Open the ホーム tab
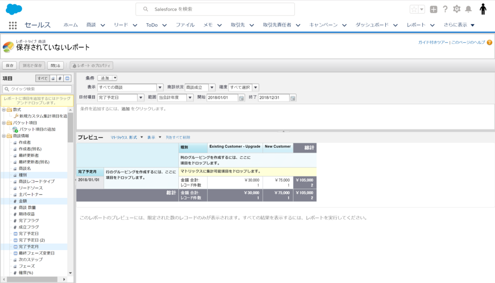The width and height of the screenshot is (495, 283). pos(71,25)
